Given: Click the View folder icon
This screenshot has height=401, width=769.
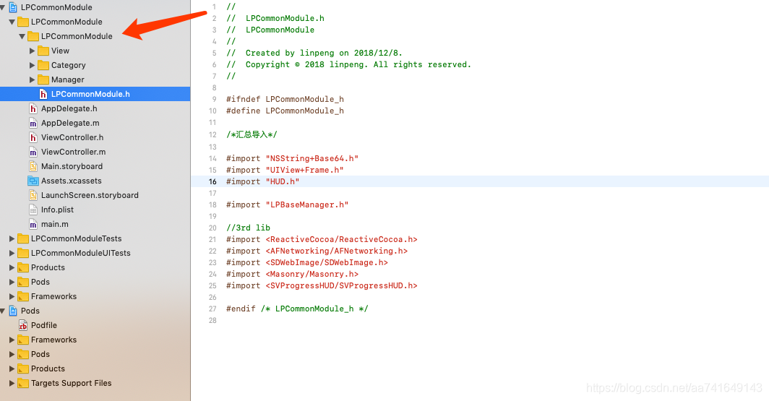Looking at the screenshot, I should 43,51.
